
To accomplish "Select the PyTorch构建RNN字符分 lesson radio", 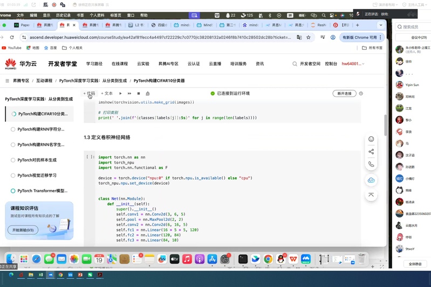I will [x=13, y=129].
